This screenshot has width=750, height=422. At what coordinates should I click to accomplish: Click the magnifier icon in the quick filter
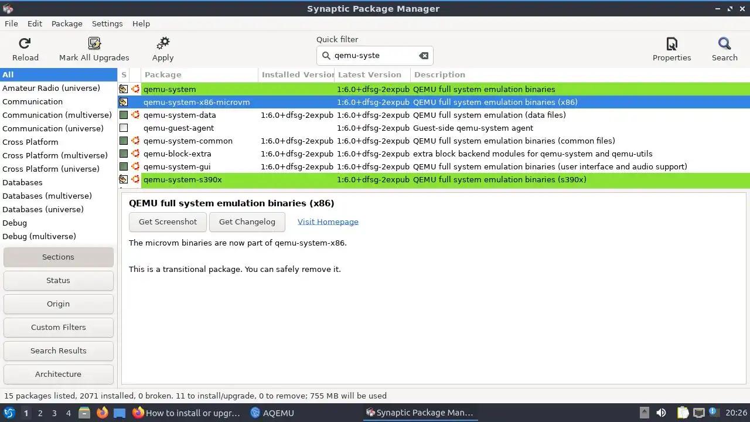click(x=326, y=56)
